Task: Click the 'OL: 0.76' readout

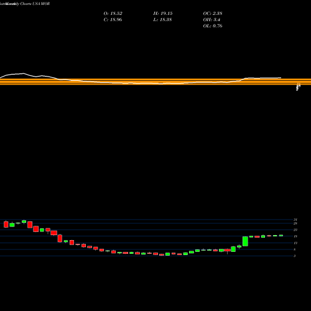Action: tap(213, 26)
